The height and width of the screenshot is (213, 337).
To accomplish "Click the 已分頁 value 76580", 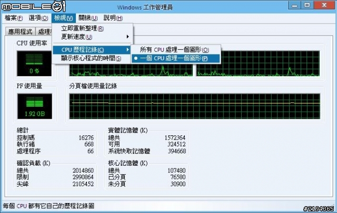I will pyautogui.click(x=178, y=177).
